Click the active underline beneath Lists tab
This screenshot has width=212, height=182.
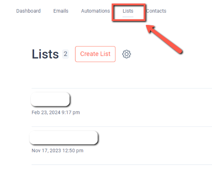pos(128,17)
